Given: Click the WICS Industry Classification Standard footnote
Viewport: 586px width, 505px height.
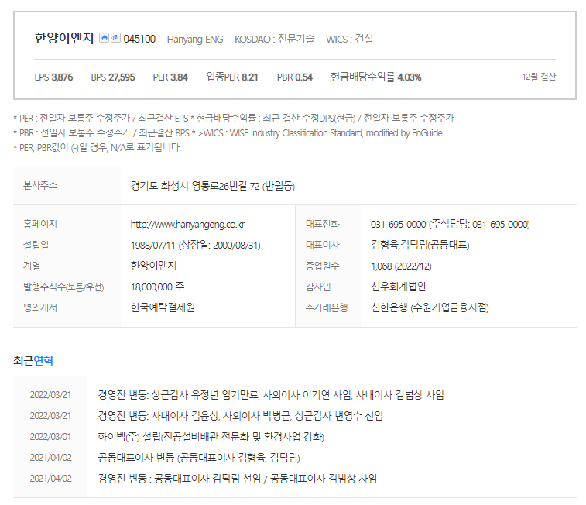Looking at the screenshot, I should (x=320, y=133).
